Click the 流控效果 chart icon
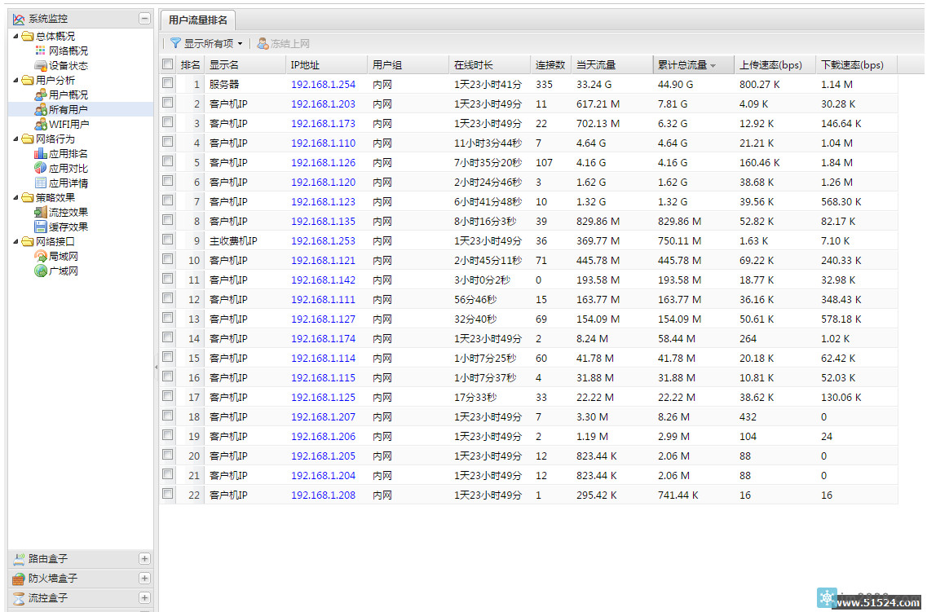 coord(41,212)
